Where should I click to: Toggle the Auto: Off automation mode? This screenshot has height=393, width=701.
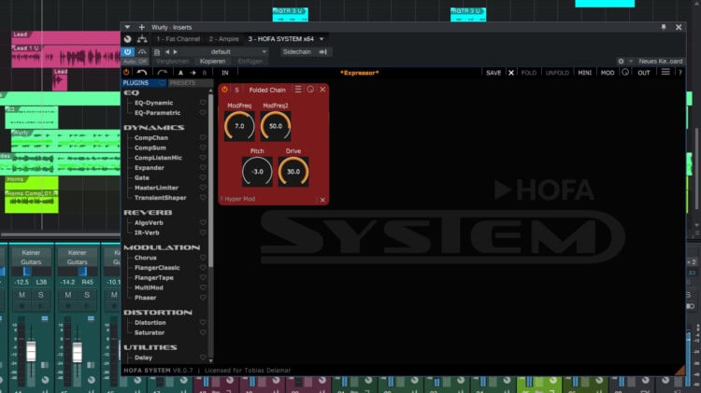[x=135, y=62]
